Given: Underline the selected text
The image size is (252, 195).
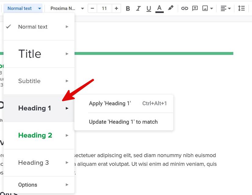Looking at the screenshot, I should click(x=149, y=8).
